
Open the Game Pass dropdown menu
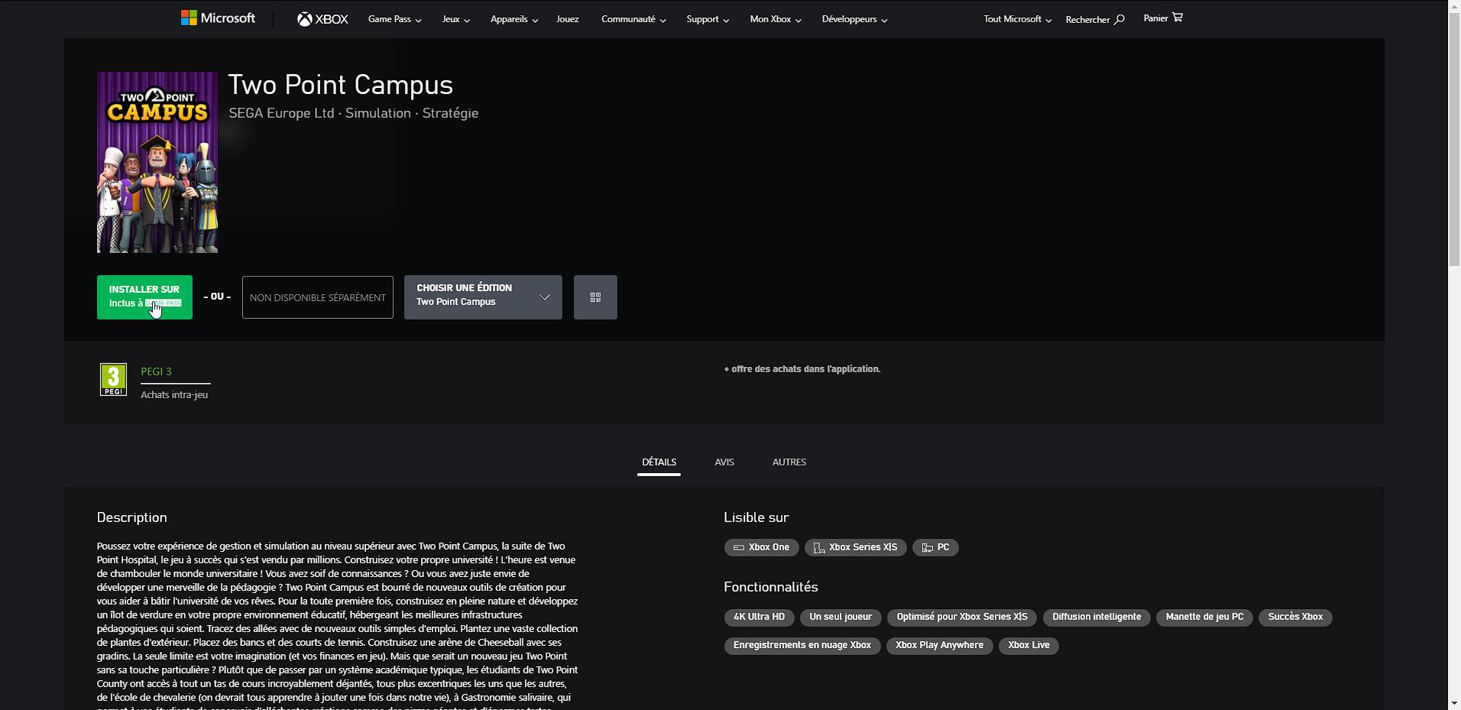(x=394, y=18)
